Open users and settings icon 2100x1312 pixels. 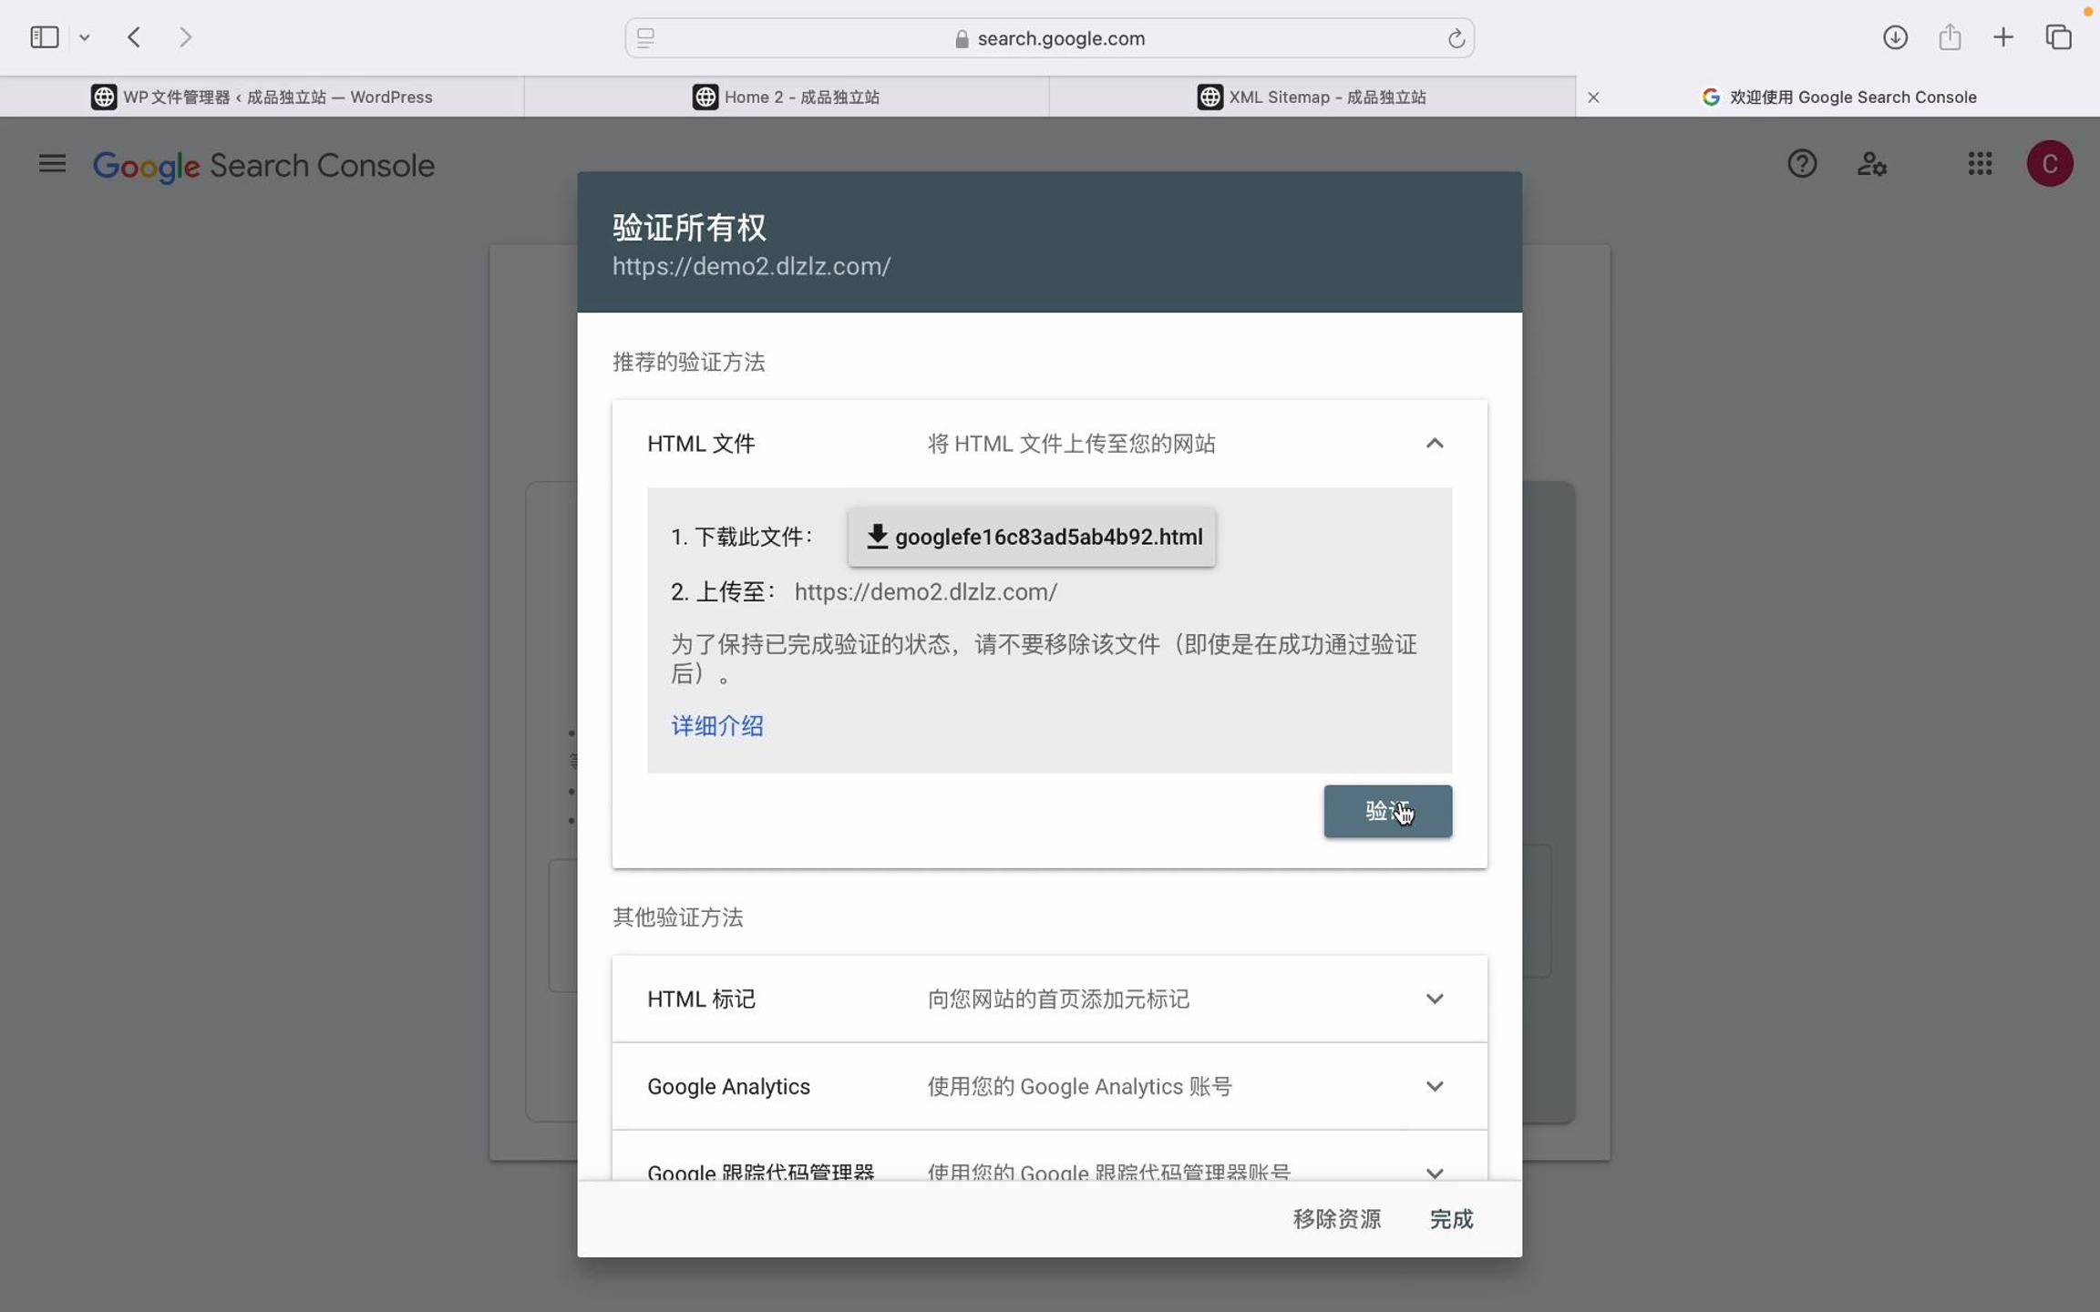pyautogui.click(x=1872, y=164)
